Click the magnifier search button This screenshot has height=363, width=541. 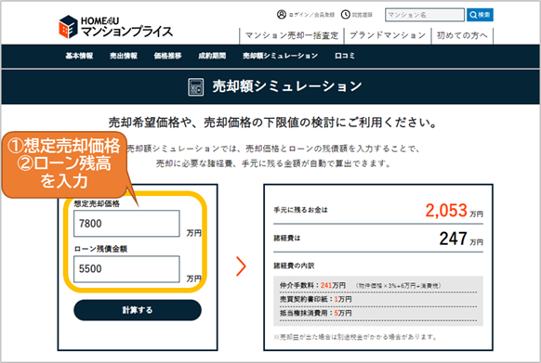[x=480, y=15]
